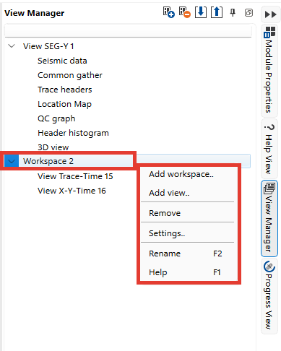
Task: Select the Workspace 2 row
Action: click(x=128, y=161)
